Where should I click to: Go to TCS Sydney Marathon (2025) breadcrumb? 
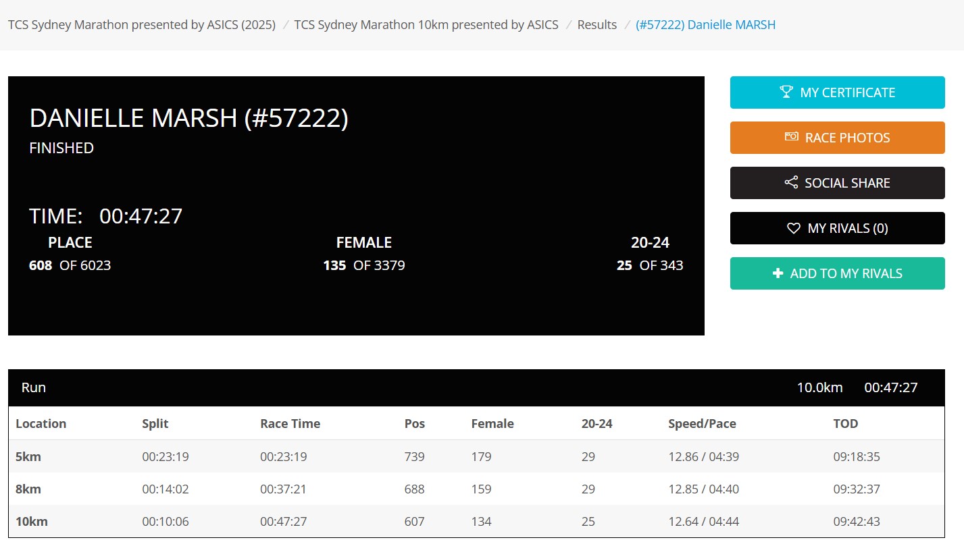pos(142,25)
